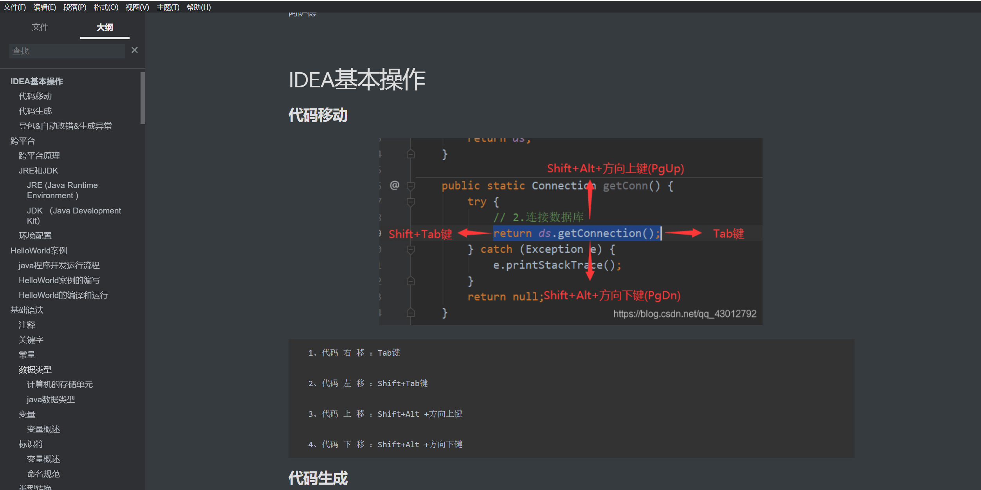Click the 代码移动 heading in document
The width and height of the screenshot is (981, 490).
[318, 115]
